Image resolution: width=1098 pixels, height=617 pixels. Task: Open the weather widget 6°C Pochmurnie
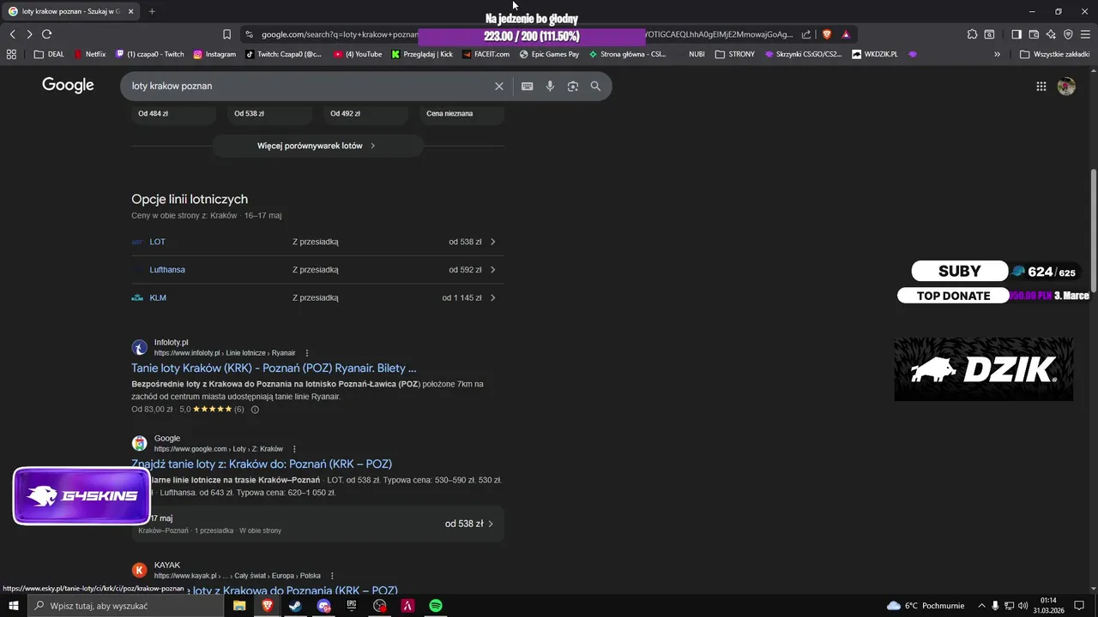click(926, 606)
